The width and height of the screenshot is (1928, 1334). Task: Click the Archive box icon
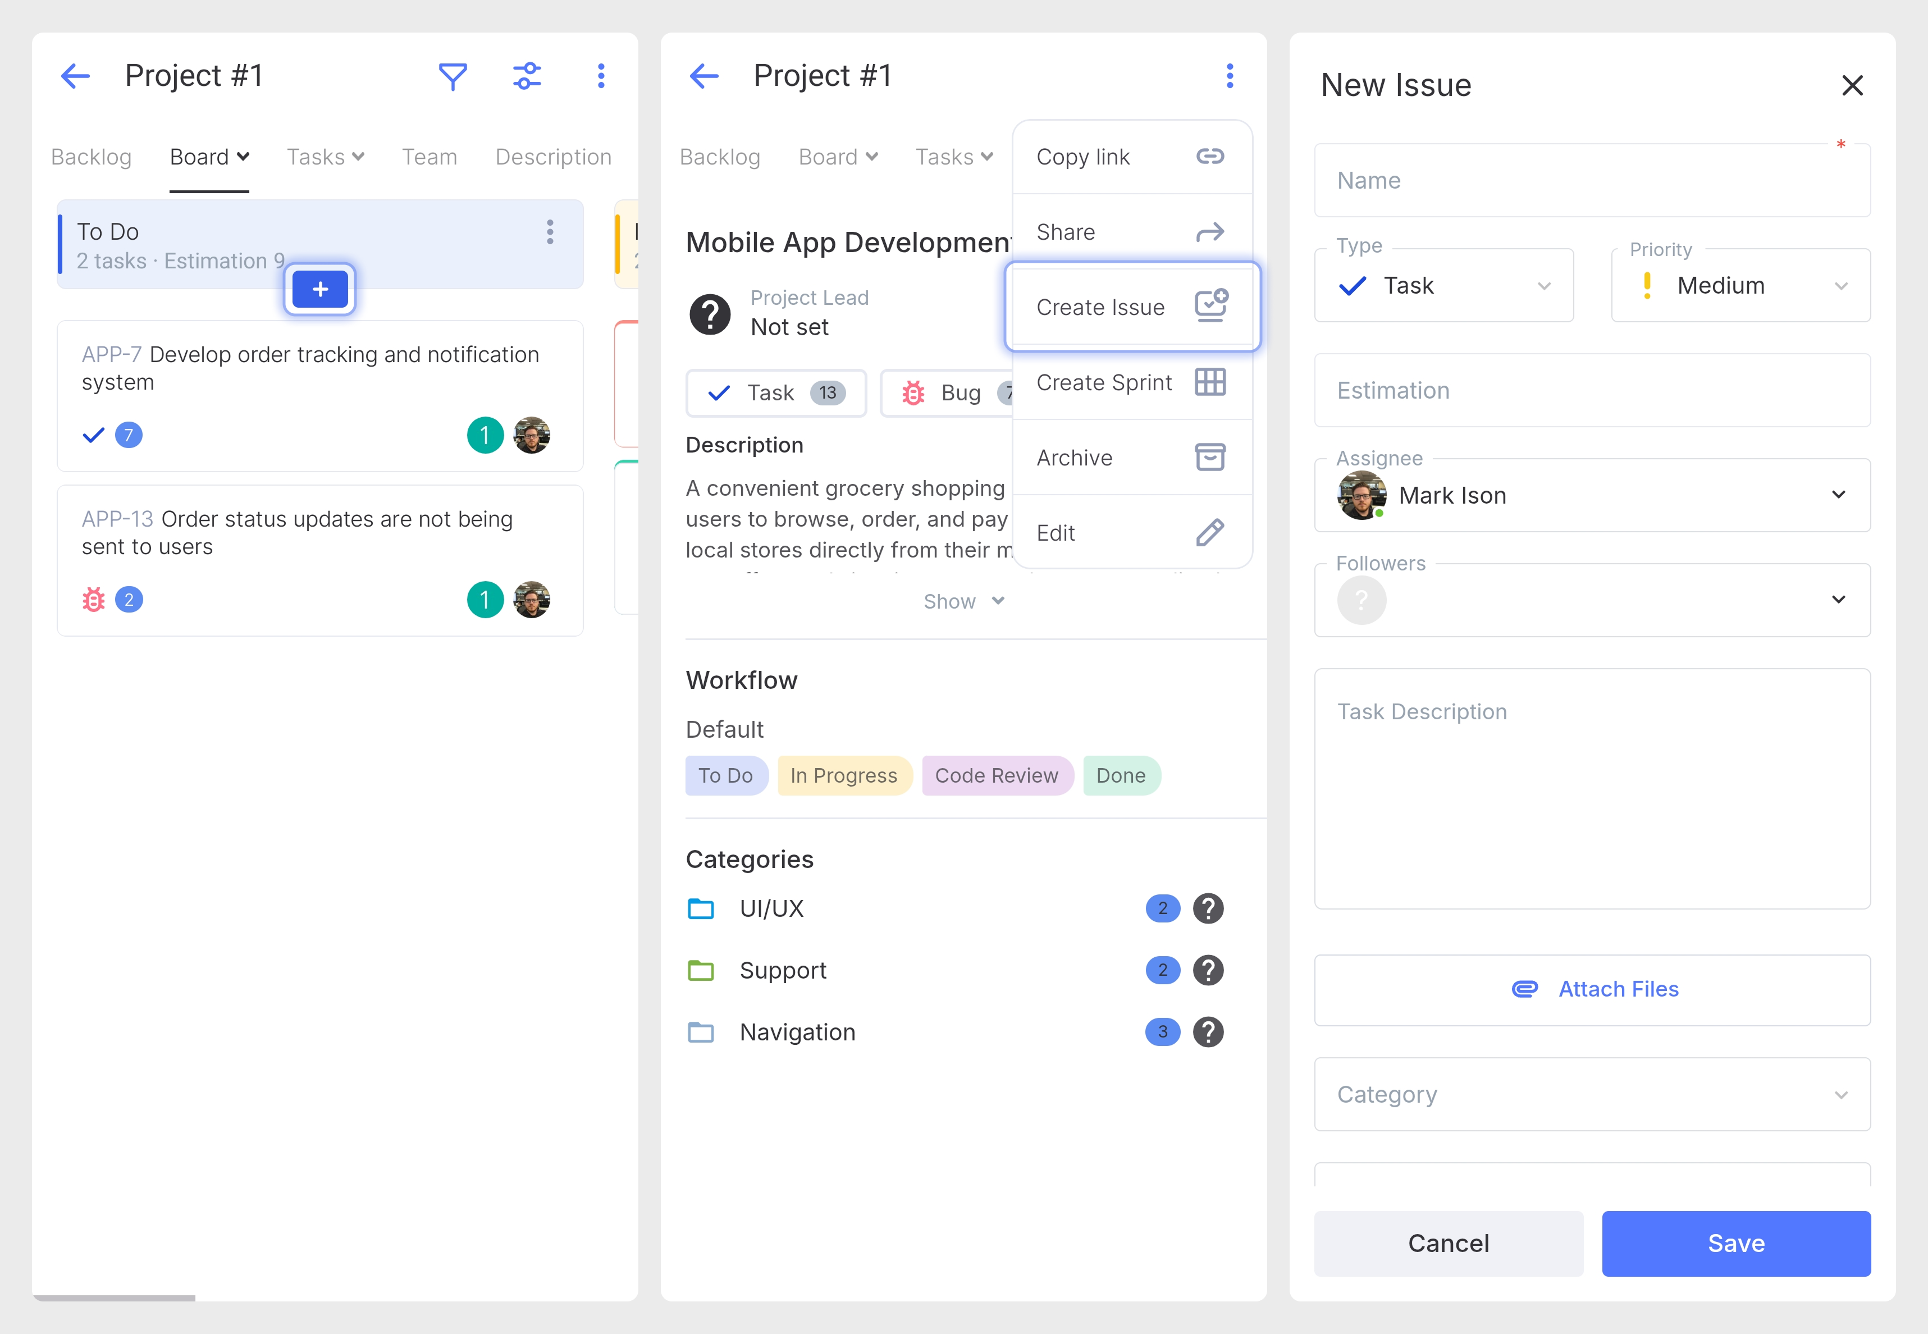pos(1209,457)
